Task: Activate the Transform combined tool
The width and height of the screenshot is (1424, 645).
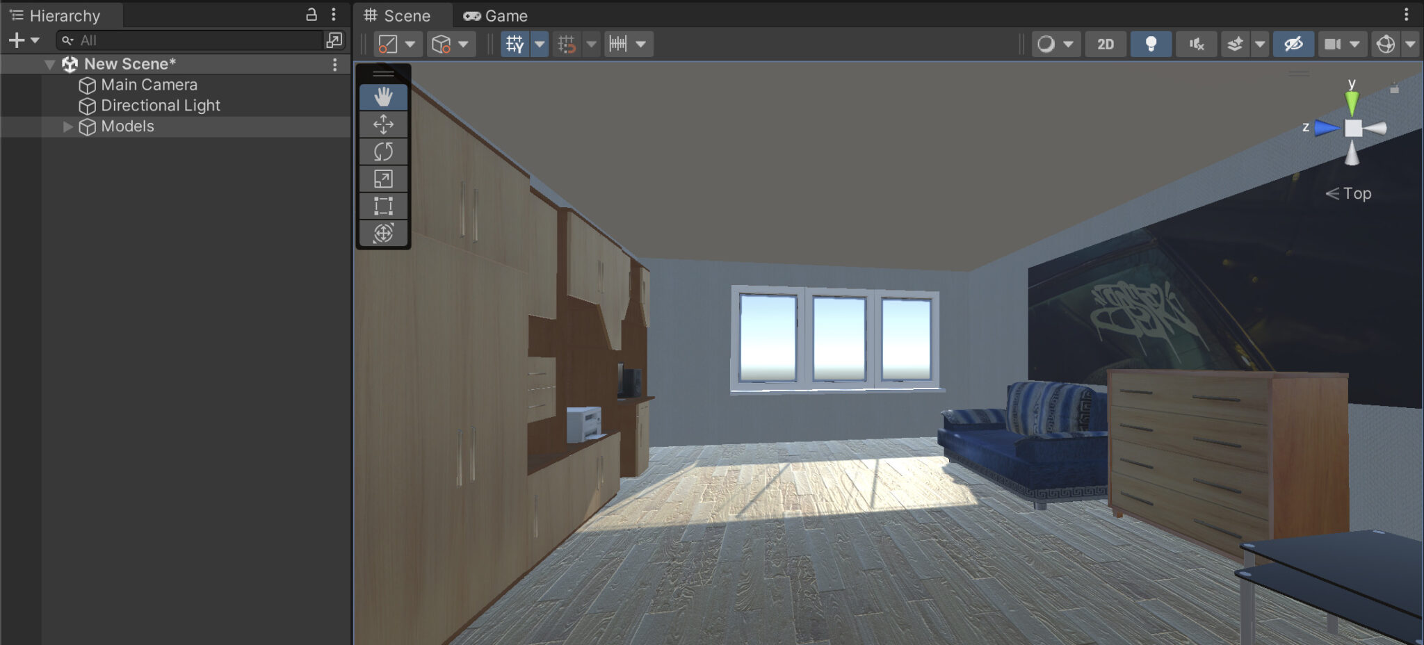Action: tap(382, 234)
